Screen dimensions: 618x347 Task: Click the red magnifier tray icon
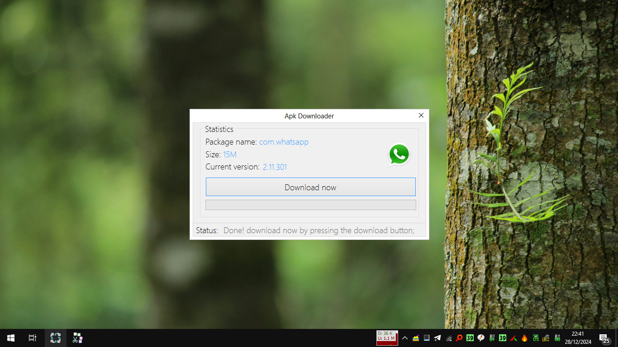pyautogui.click(x=459, y=338)
